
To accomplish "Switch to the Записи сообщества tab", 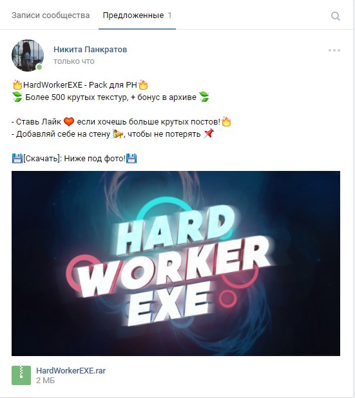I will (51, 15).
